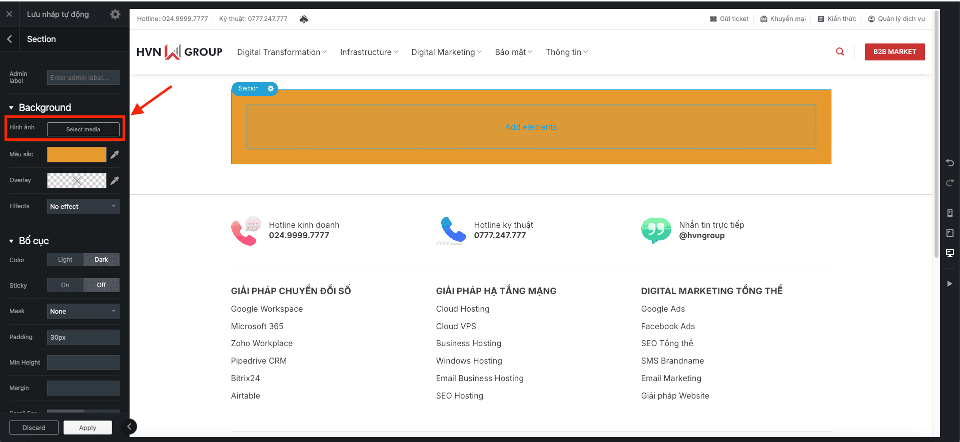Image resolution: width=960 pixels, height=442 pixels.
Task: Pick background color with the Màu sắc eyedropper
Action: point(115,155)
